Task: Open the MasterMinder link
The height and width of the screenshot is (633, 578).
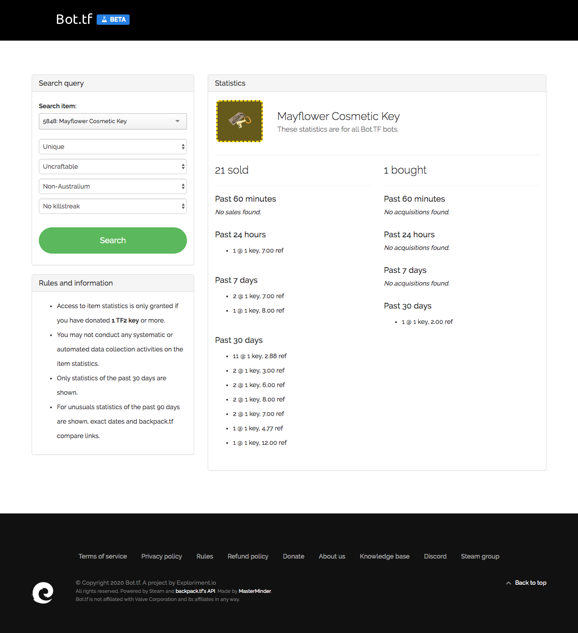Action: tap(255, 591)
